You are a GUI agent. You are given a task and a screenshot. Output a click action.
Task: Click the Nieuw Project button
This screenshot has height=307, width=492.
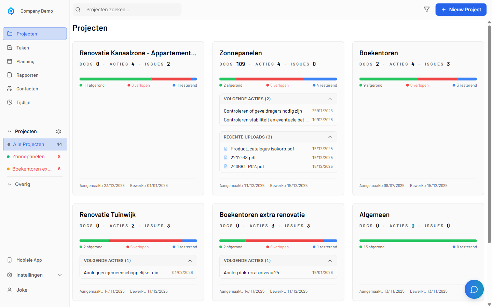click(x=461, y=10)
